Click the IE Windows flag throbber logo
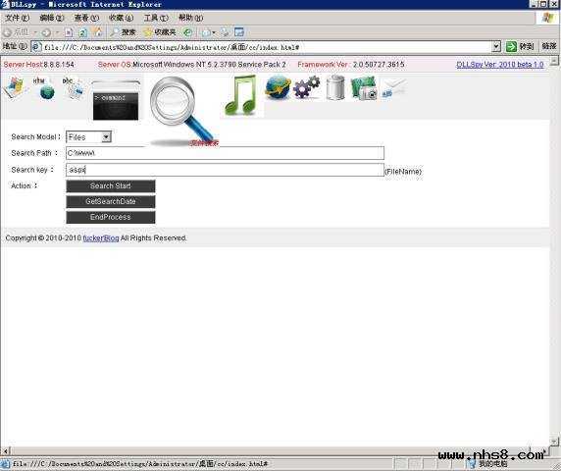 547,18
